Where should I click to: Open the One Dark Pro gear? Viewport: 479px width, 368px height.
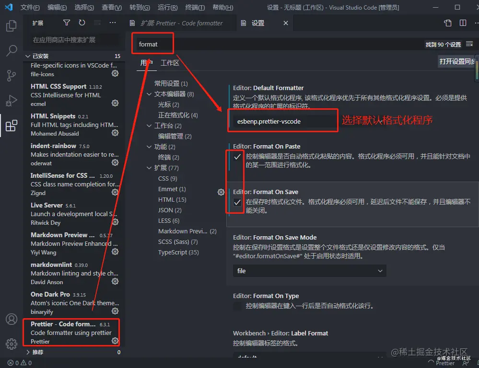115,311
